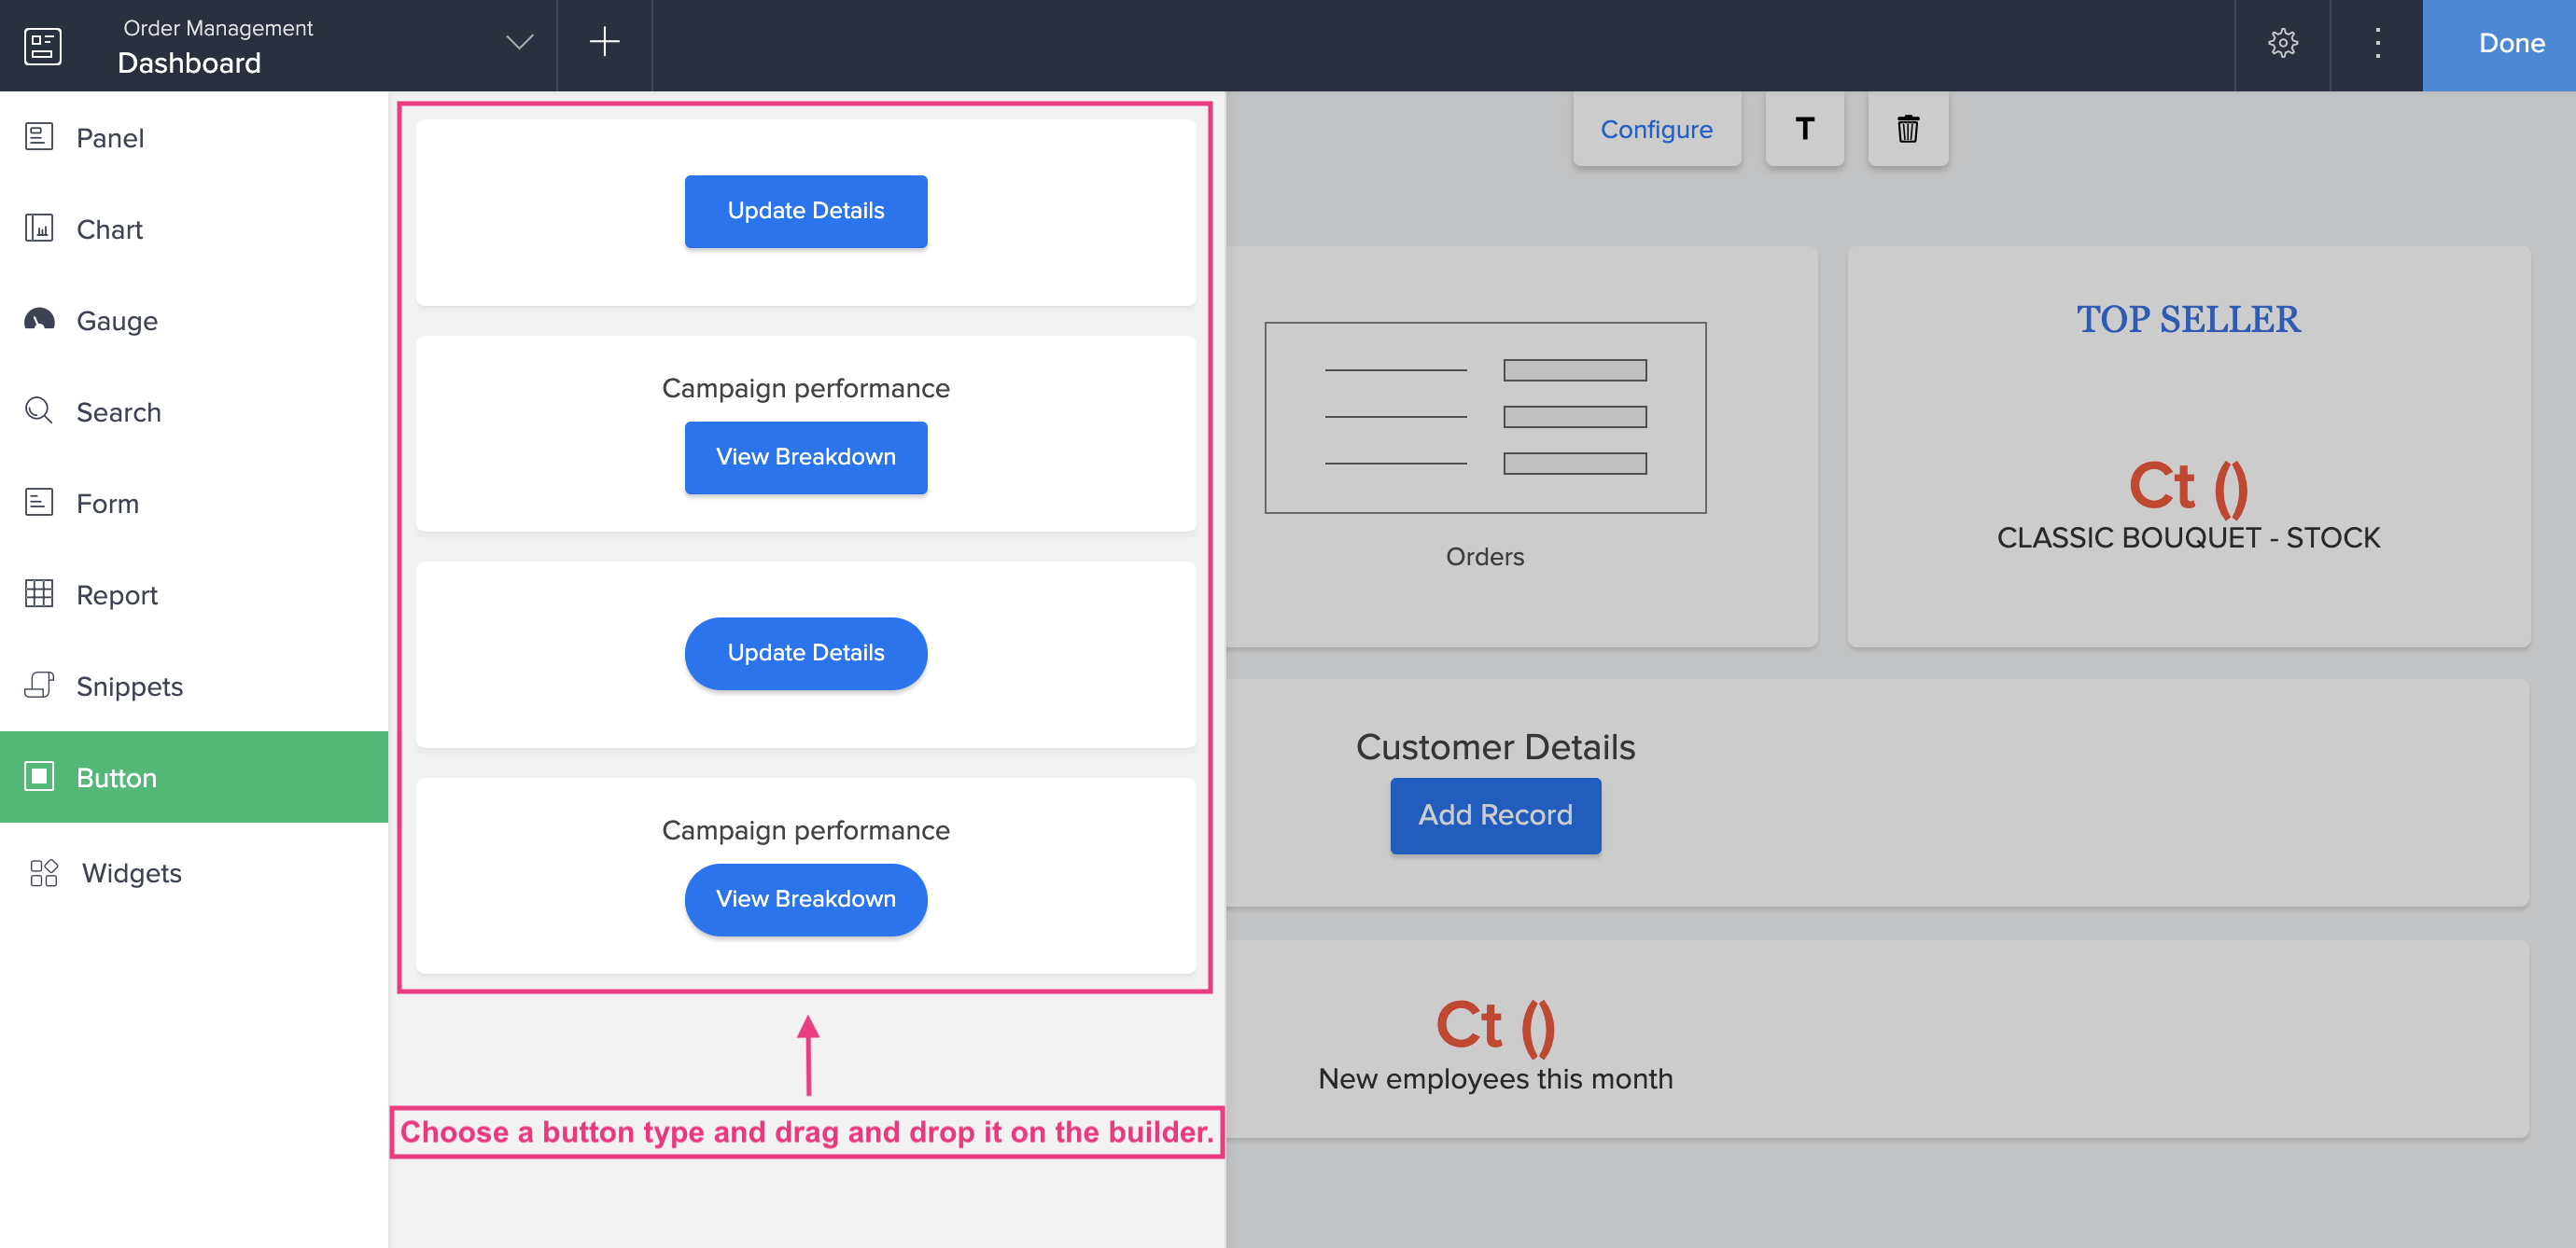Viewport: 2576px width, 1248px height.
Task: Add a new page with the plus icon
Action: tap(604, 44)
